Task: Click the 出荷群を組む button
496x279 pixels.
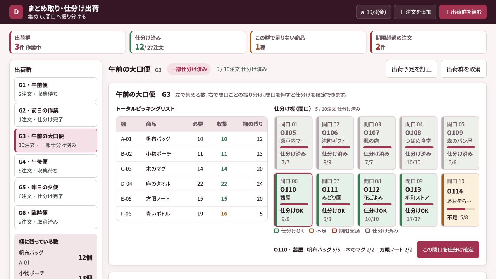Action: (x=463, y=12)
